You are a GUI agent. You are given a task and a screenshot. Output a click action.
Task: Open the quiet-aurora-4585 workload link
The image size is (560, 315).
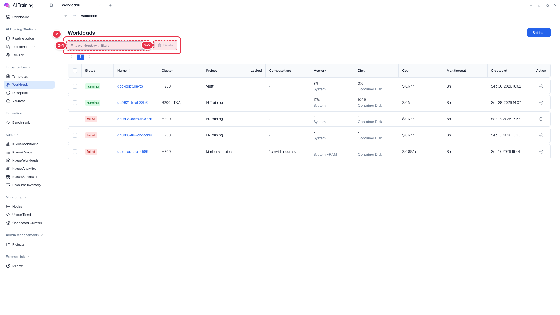[133, 152]
